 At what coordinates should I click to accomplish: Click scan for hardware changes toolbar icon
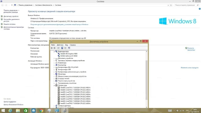coord(69,48)
